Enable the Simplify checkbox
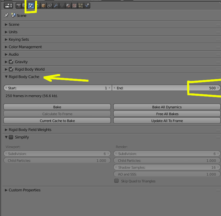 click(11, 137)
